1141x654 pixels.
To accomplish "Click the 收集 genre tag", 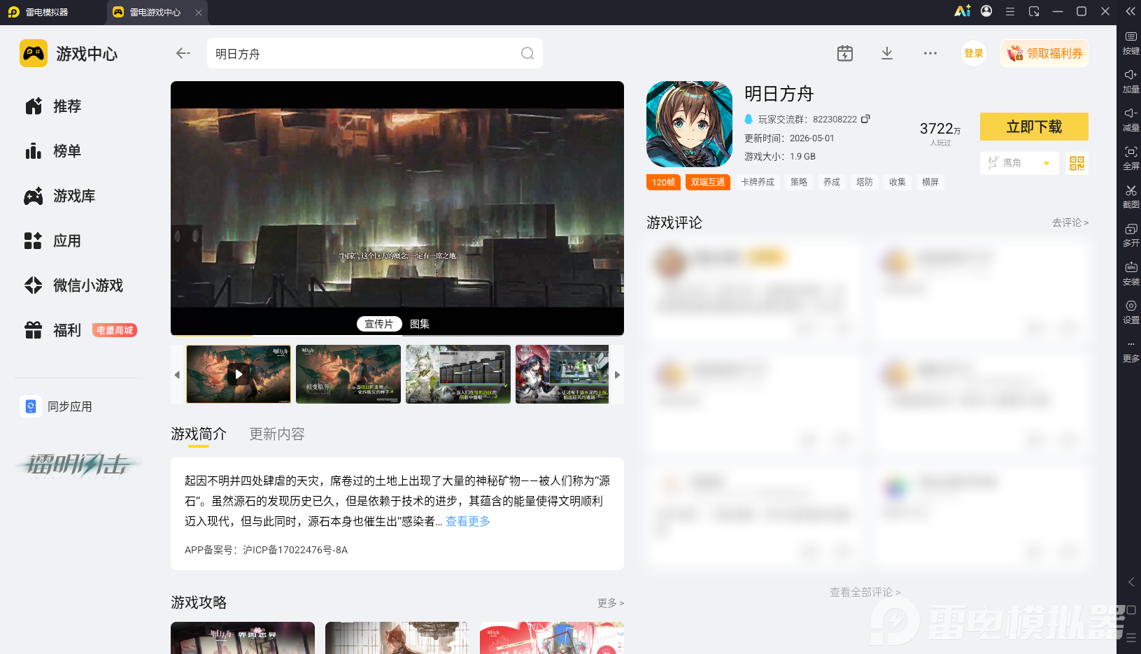I will pos(898,183).
